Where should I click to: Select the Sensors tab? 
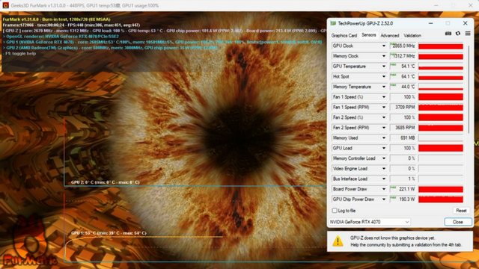pyautogui.click(x=369, y=35)
